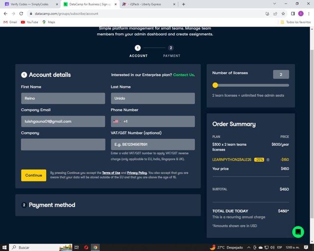The image size is (314, 251).
Task: Launch Opera from the taskbar
Action: 86,248
